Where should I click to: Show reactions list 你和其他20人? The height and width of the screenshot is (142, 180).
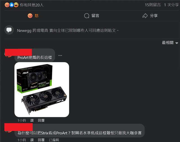click(32, 5)
